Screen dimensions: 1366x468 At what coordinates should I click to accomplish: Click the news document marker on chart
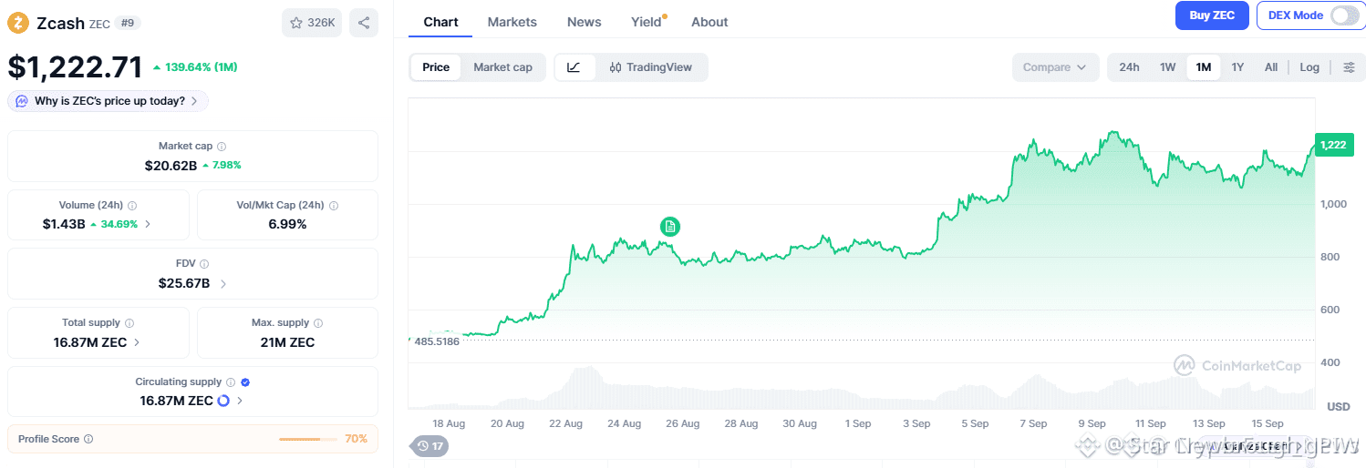tap(670, 227)
